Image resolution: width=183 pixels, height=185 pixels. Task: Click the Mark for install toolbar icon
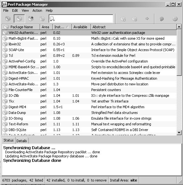tap(123, 19)
